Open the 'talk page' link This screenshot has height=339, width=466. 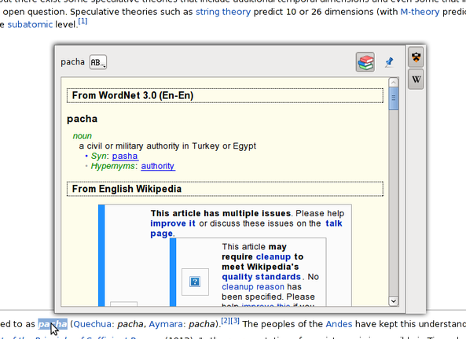[x=334, y=223]
